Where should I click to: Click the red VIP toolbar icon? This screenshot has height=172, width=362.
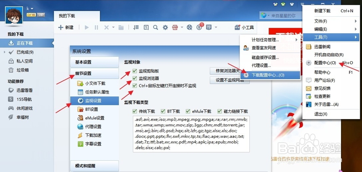pos(175,28)
